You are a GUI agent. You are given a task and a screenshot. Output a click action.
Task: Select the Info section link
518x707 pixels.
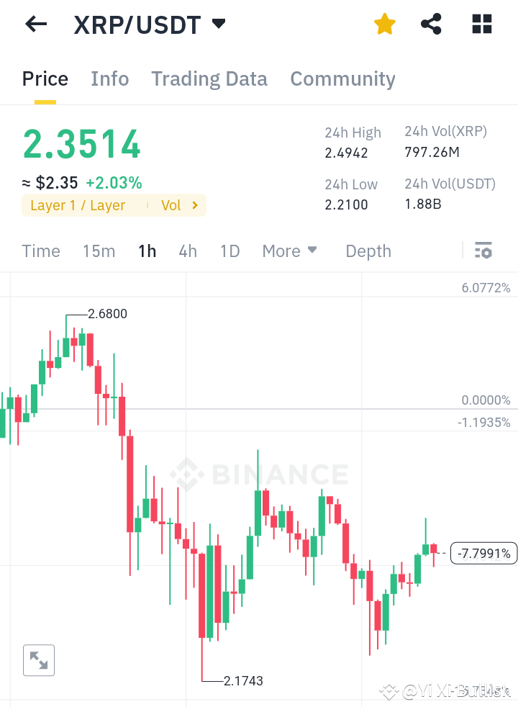tap(109, 79)
